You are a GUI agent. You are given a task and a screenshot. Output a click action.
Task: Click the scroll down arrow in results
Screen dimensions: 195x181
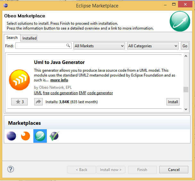click(186, 109)
